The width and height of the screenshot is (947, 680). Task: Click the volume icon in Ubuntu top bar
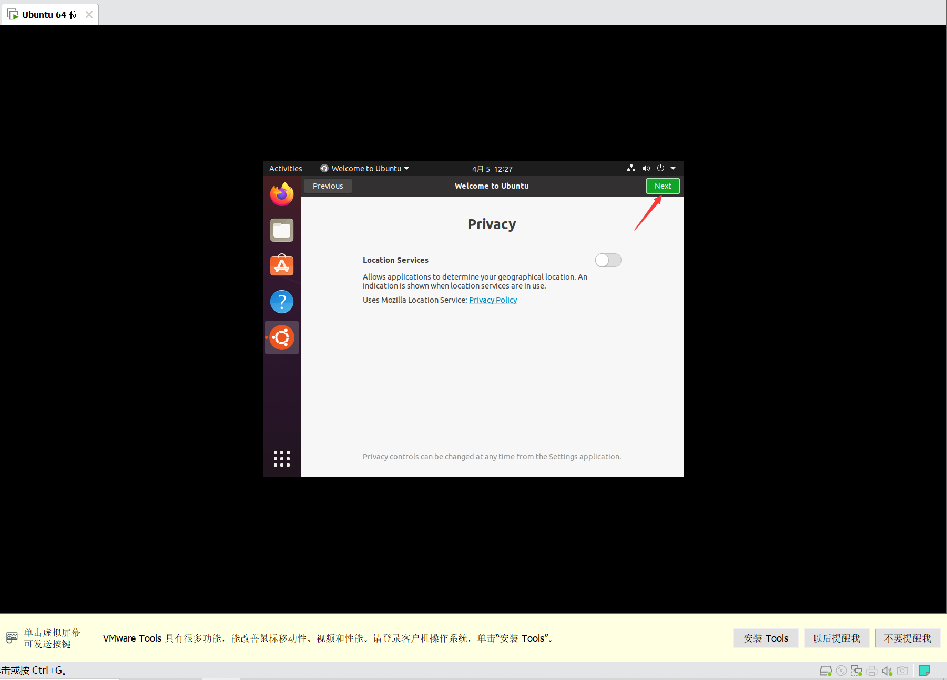click(x=646, y=168)
